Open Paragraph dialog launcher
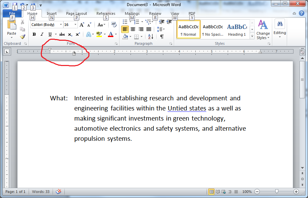This screenshot has width=308, height=198. pyautogui.click(x=171, y=44)
